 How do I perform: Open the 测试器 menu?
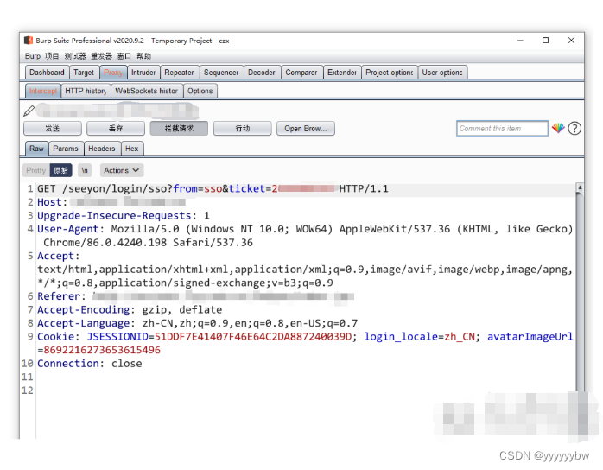point(75,56)
